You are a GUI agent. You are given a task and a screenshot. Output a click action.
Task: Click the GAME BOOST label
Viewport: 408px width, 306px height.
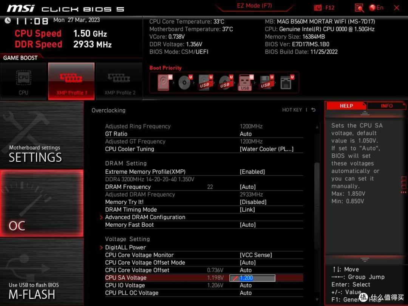pos(20,58)
